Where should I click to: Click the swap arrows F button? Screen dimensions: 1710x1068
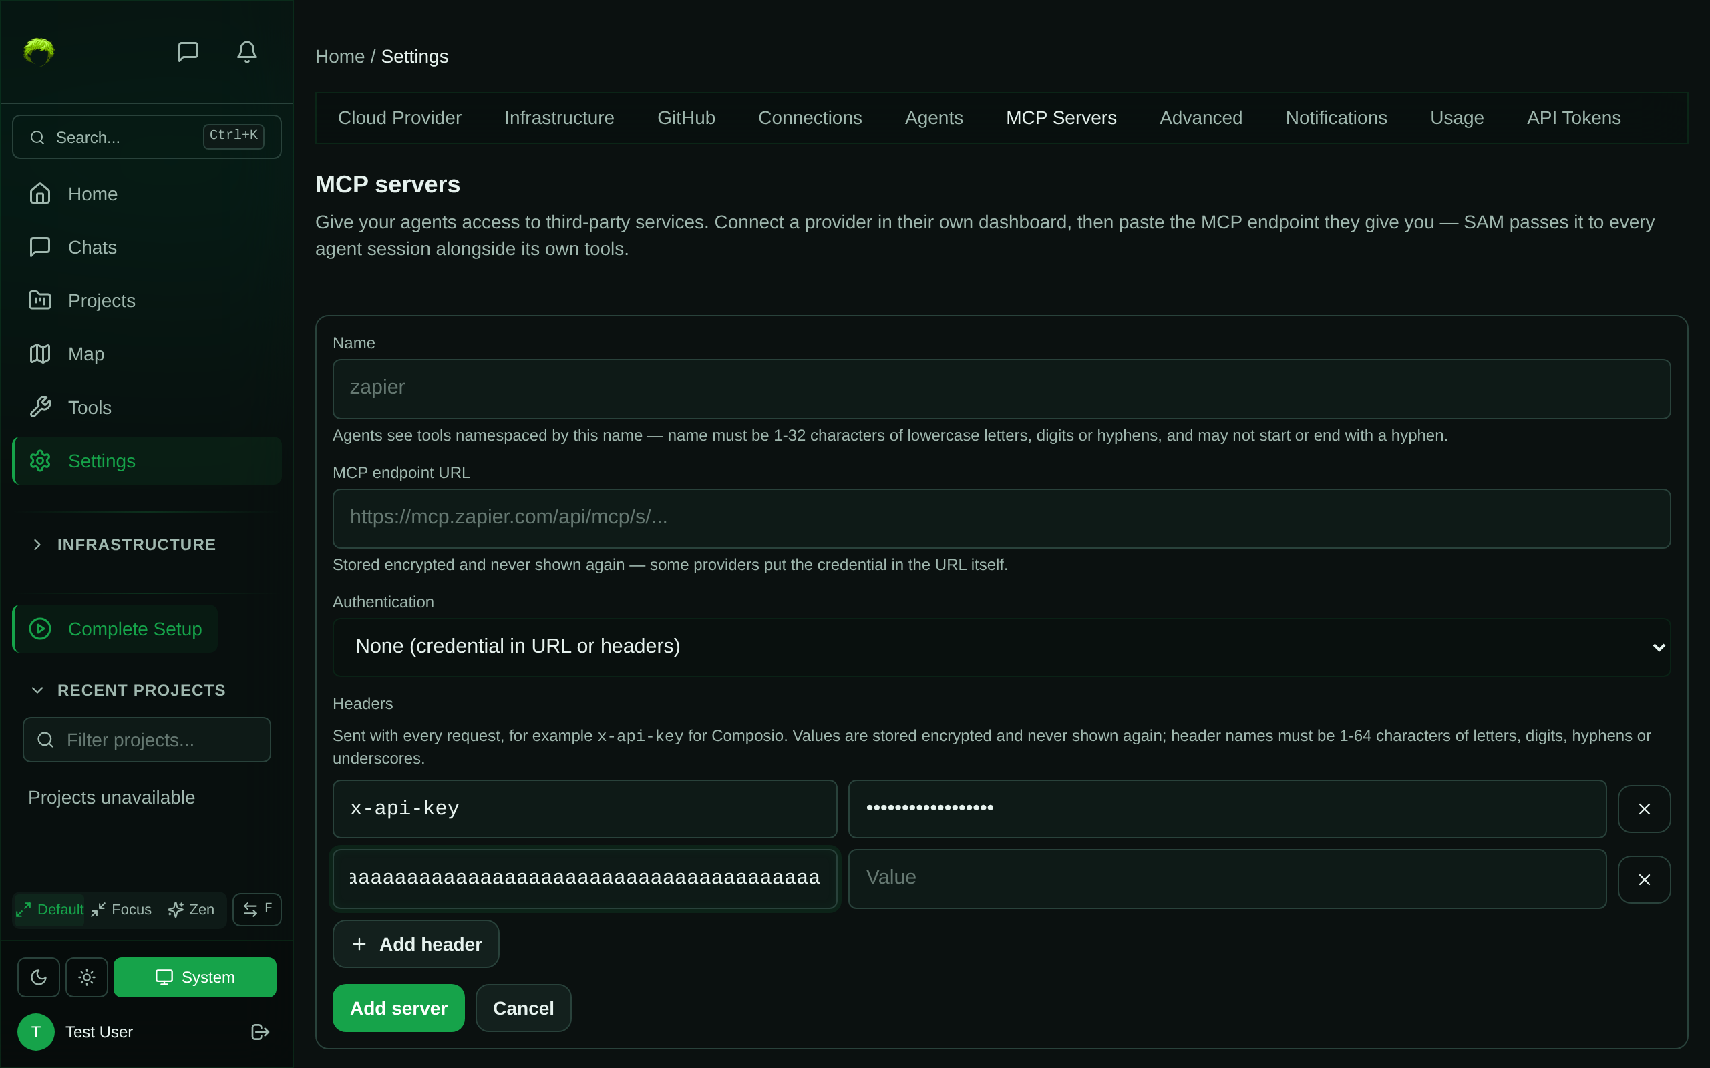click(x=257, y=910)
